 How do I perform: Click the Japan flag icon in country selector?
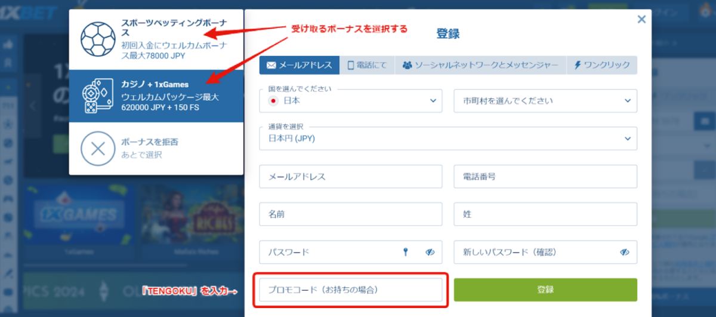tap(274, 101)
